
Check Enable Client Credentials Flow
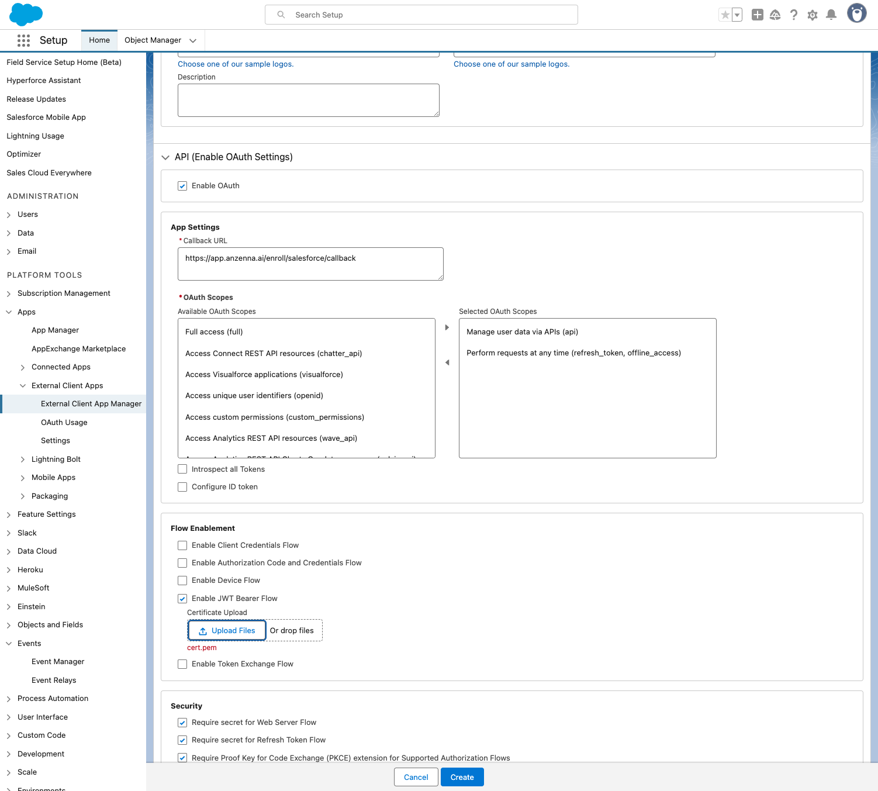click(x=182, y=545)
